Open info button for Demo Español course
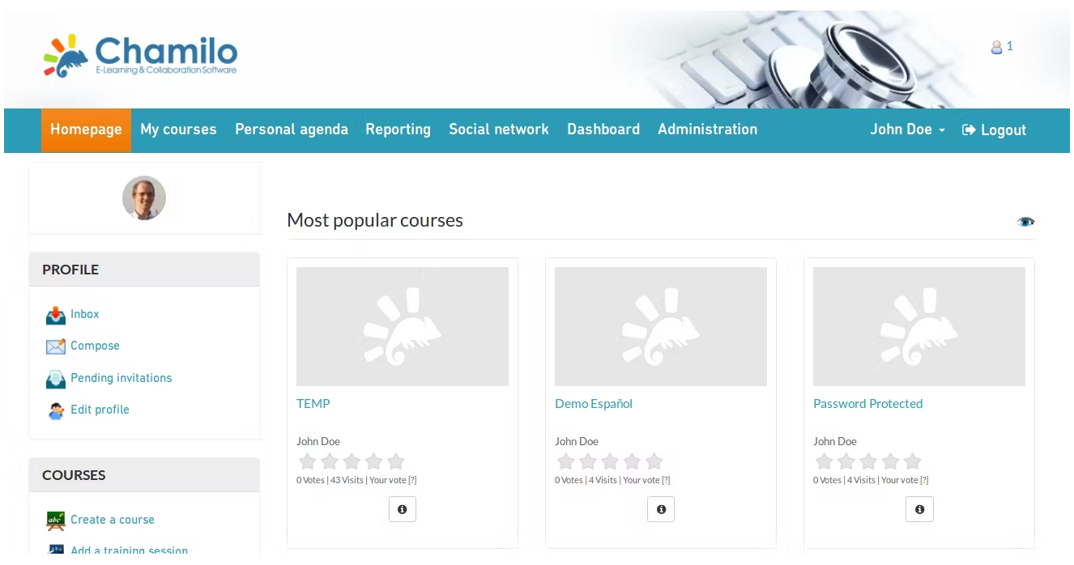 [x=661, y=509]
